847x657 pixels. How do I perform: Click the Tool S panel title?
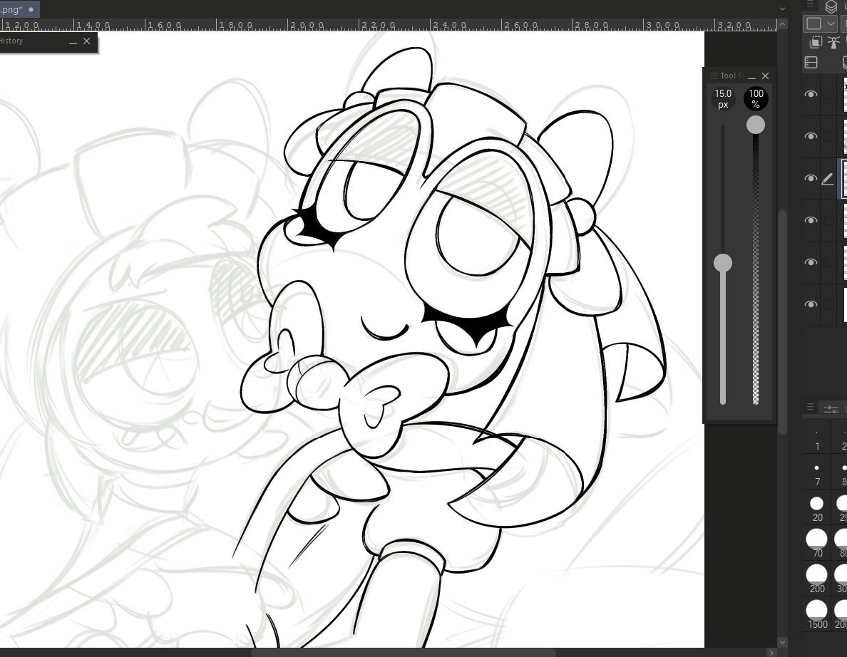pos(731,76)
